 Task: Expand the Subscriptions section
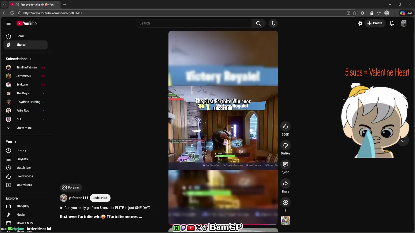coord(19,59)
